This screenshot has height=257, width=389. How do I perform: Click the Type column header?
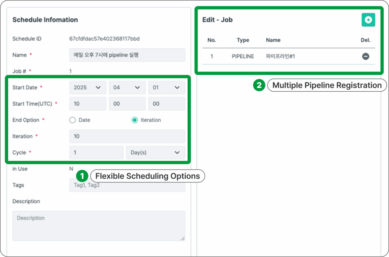[243, 40]
